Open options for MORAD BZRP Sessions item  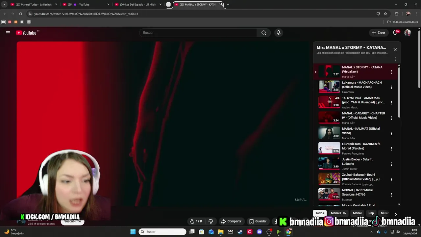[391, 195]
